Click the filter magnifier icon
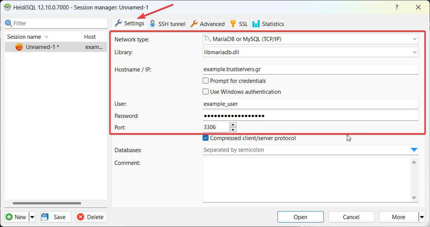430x227 pixels. tap(9, 23)
